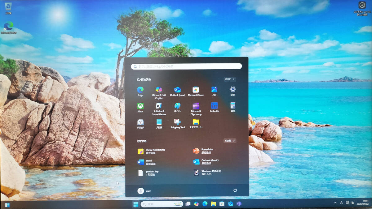Open Microsoft Store from the taskbar
The width and height of the screenshot is (372, 209).
(x=222, y=204)
